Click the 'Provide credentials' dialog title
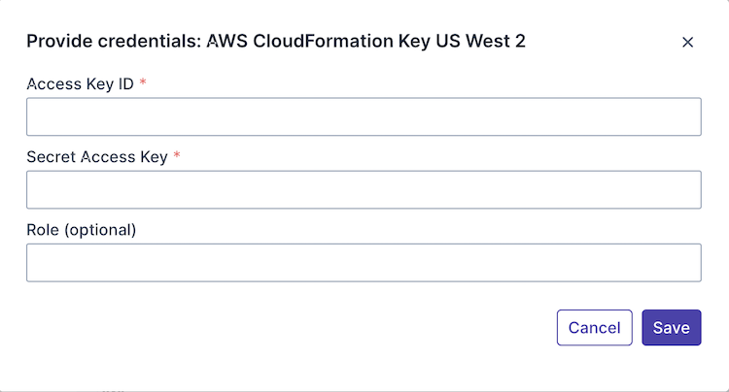This screenshot has width=729, height=392. point(275,41)
